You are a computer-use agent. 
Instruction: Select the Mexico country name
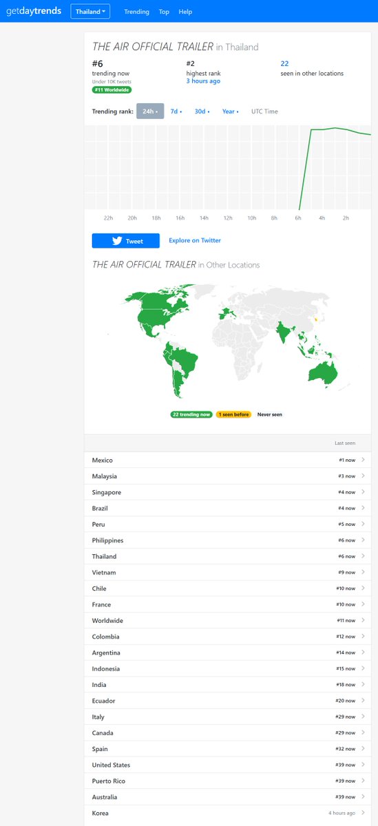[103, 460]
